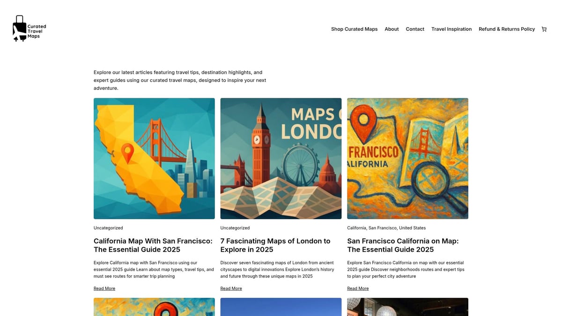Open Uncategorized category above California article
Viewport: 562px width, 316px height.
point(108,228)
